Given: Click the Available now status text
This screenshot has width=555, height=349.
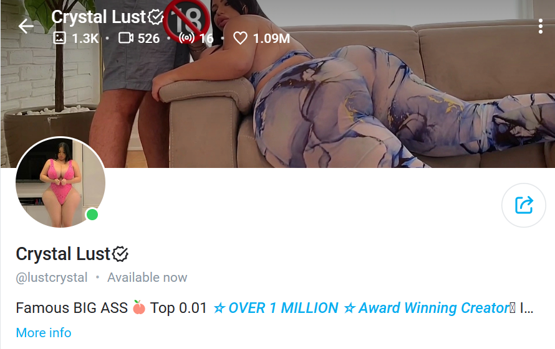Looking at the screenshot, I should tap(147, 277).
